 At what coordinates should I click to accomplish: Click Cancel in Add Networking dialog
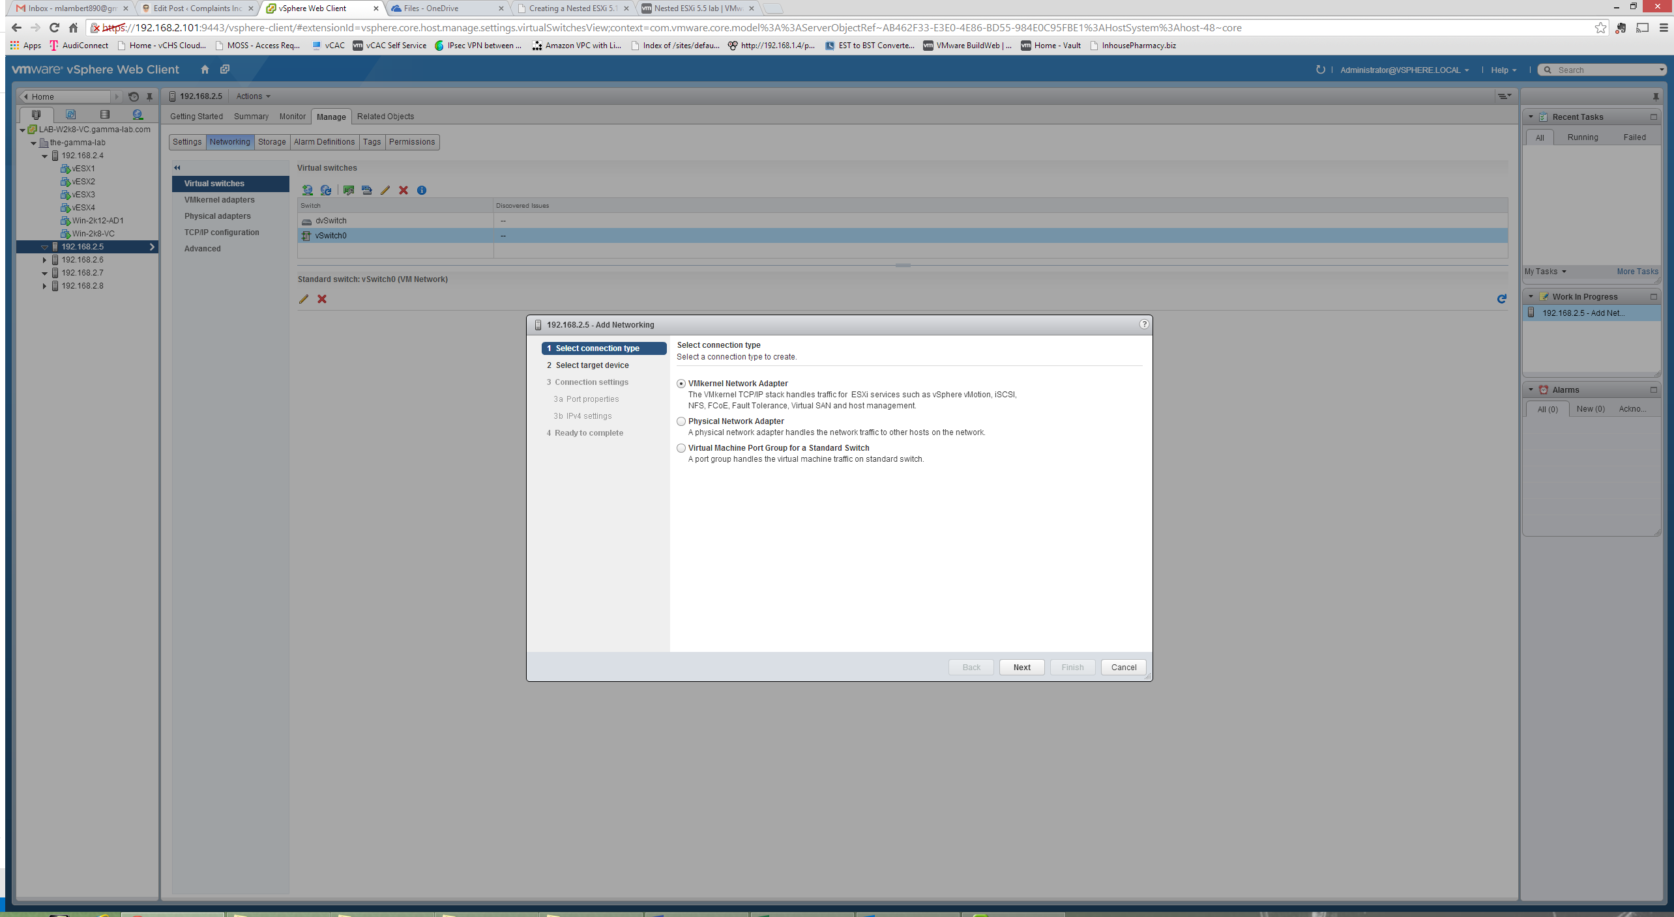pyautogui.click(x=1123, y=667)
